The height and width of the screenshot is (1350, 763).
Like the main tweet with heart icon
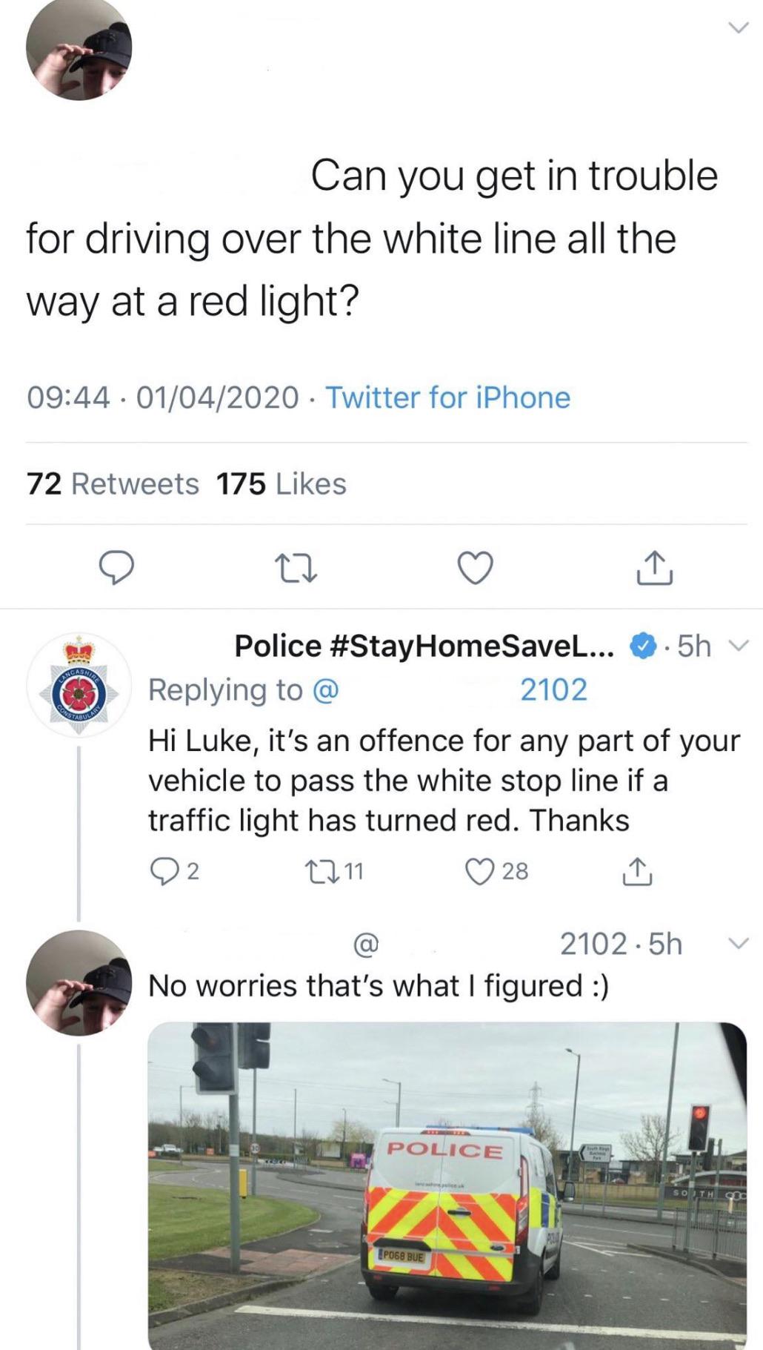475,568
